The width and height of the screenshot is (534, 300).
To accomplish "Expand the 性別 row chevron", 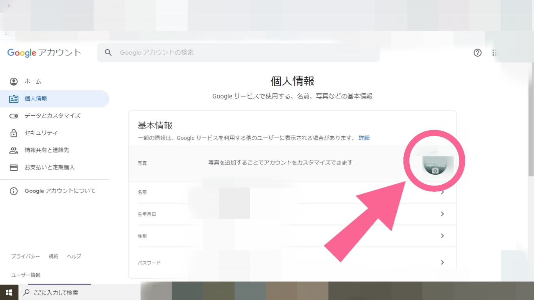I will click(443, 236).
